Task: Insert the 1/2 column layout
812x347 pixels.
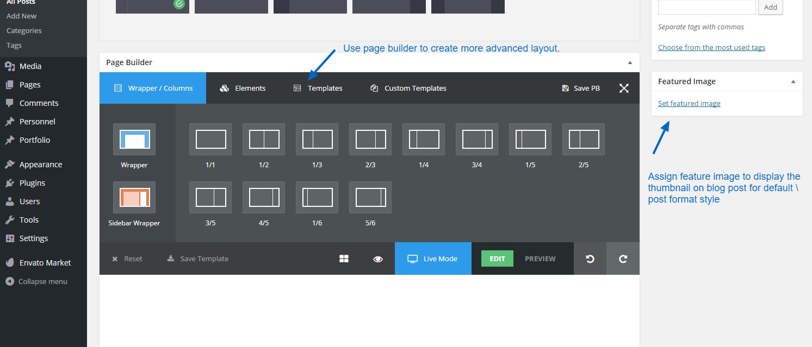Action: click(264, 140)
